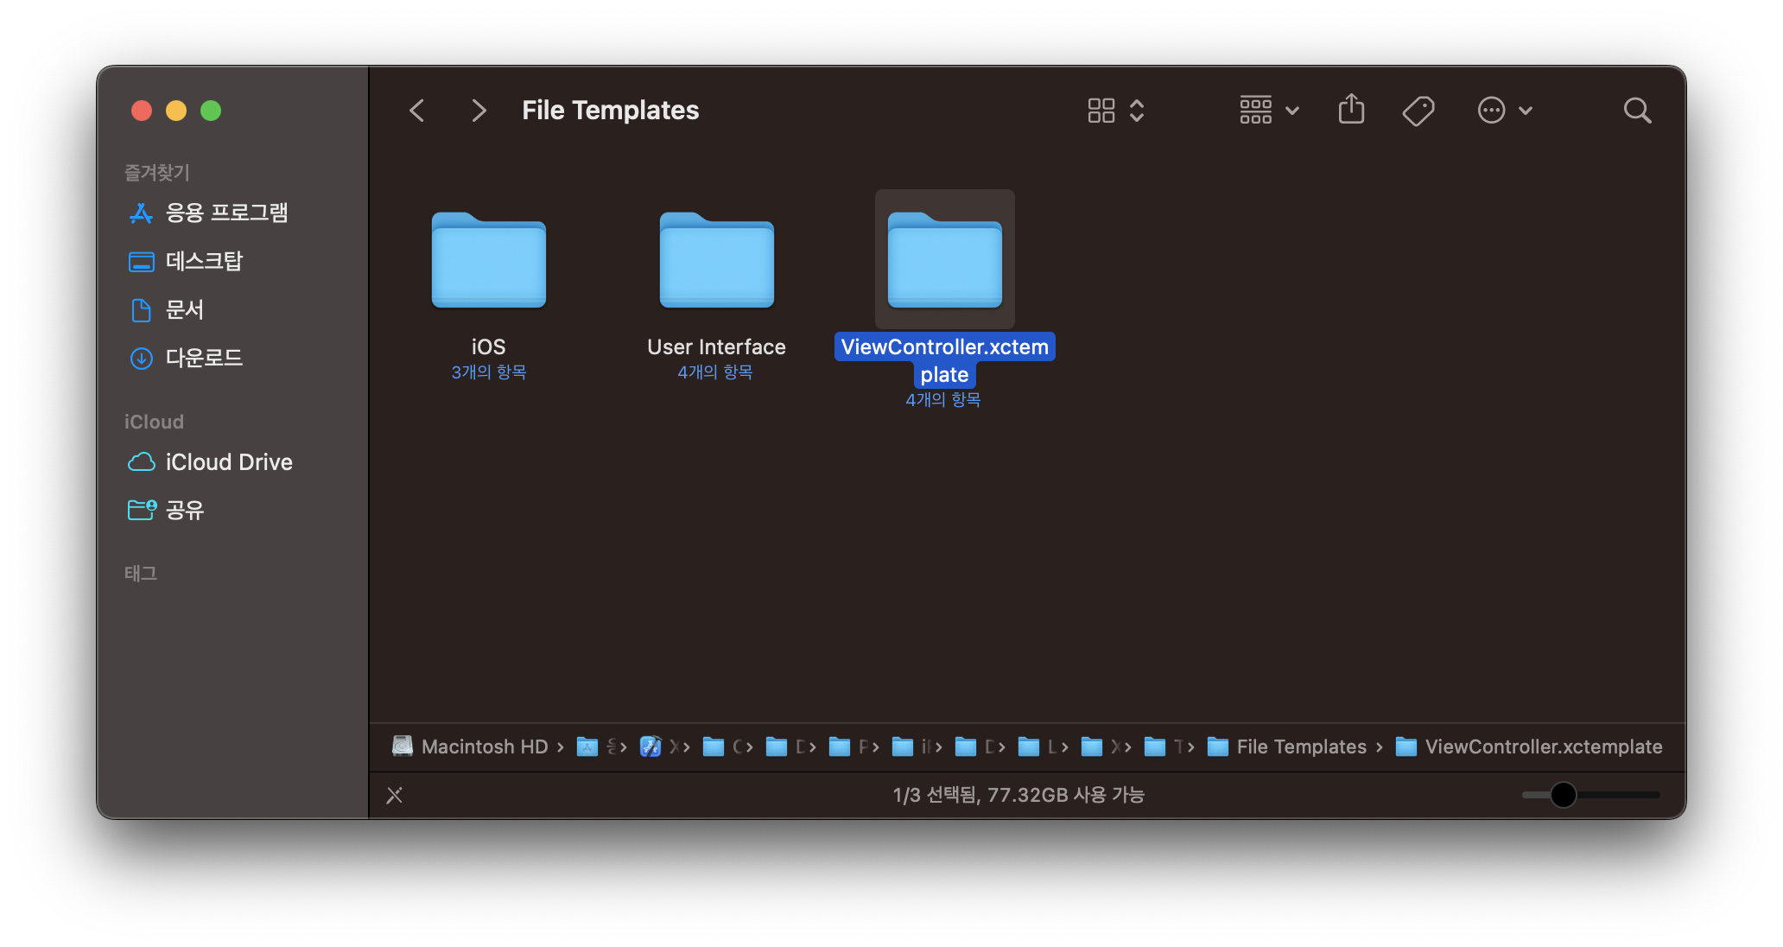This screenshot has height=947, width=1783.
Task: Open iCloud Drive sidebar item
Action: [228, 462]
